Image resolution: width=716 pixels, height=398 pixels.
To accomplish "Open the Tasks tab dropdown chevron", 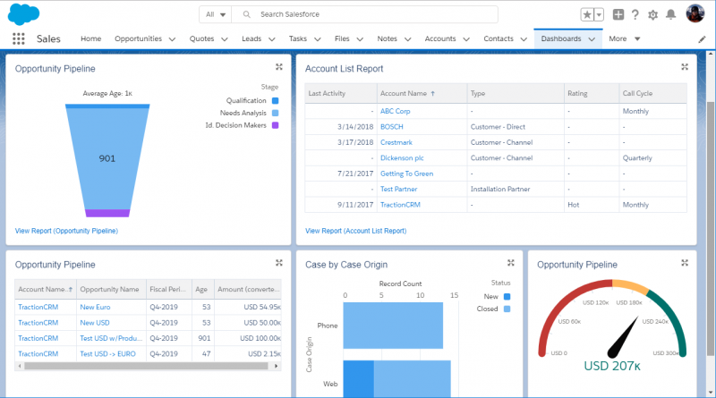I will 318,39.
